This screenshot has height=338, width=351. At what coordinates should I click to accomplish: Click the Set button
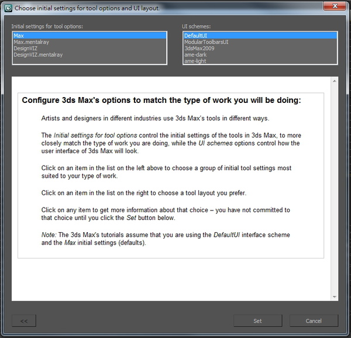coord(257,321)
